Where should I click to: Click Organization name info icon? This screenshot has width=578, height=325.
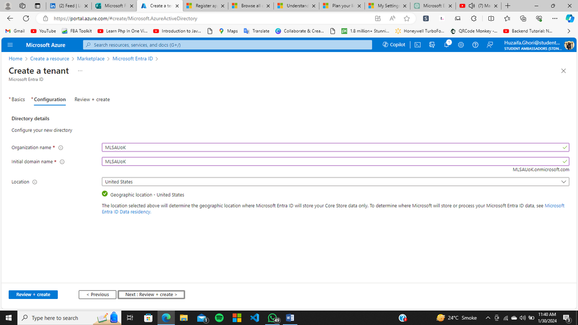click(x=61, y=148)
